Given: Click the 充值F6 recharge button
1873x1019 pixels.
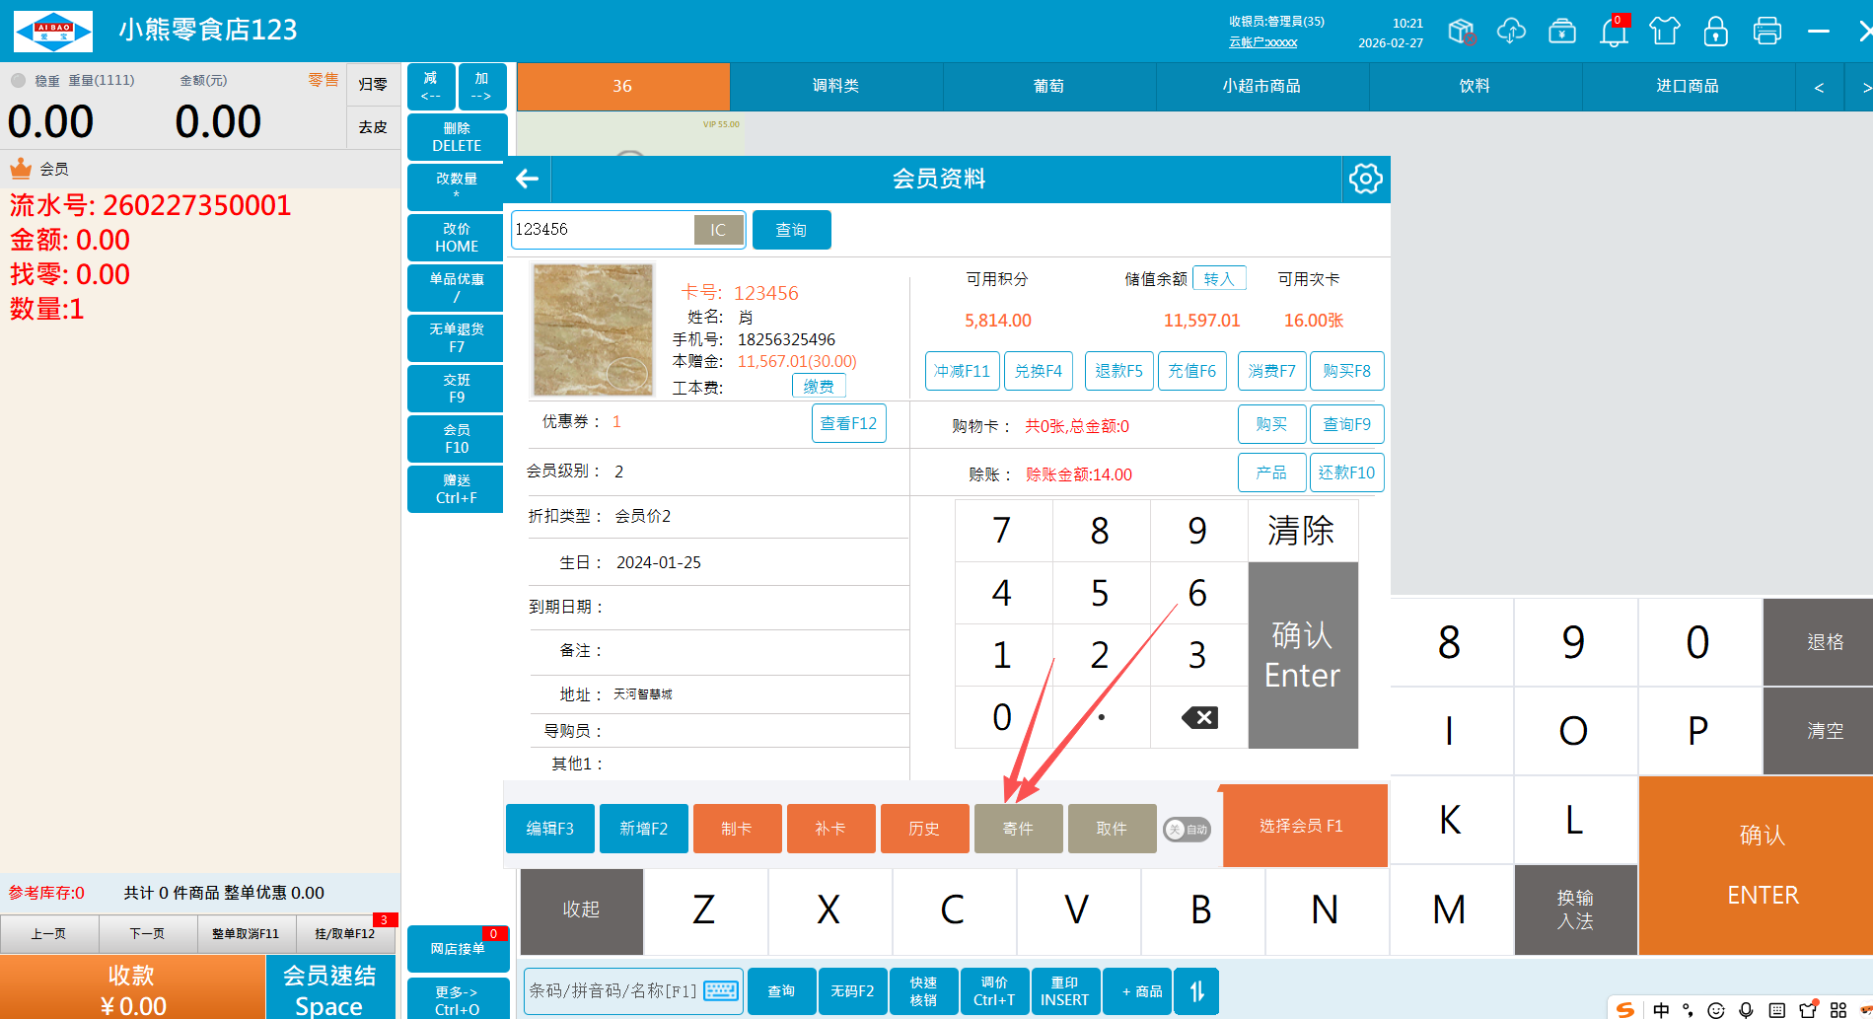Looking at the screenshot, I should coord(1191,371).
